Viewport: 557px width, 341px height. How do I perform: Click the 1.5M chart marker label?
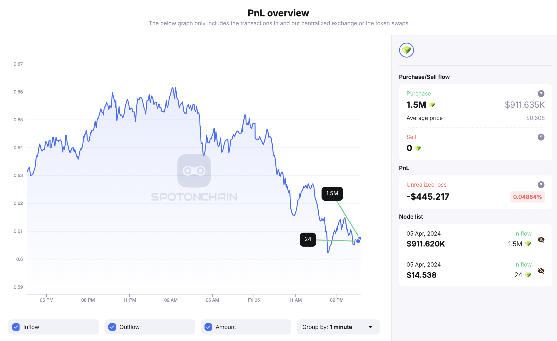pyautogui.click(x=332, y=193)
